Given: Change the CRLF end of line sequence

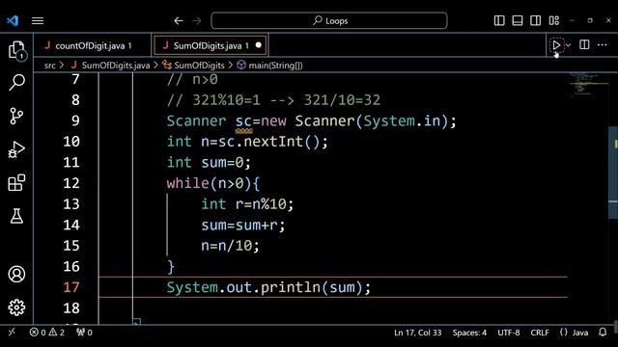Looking at the screenshot, I should coord(540,333).
